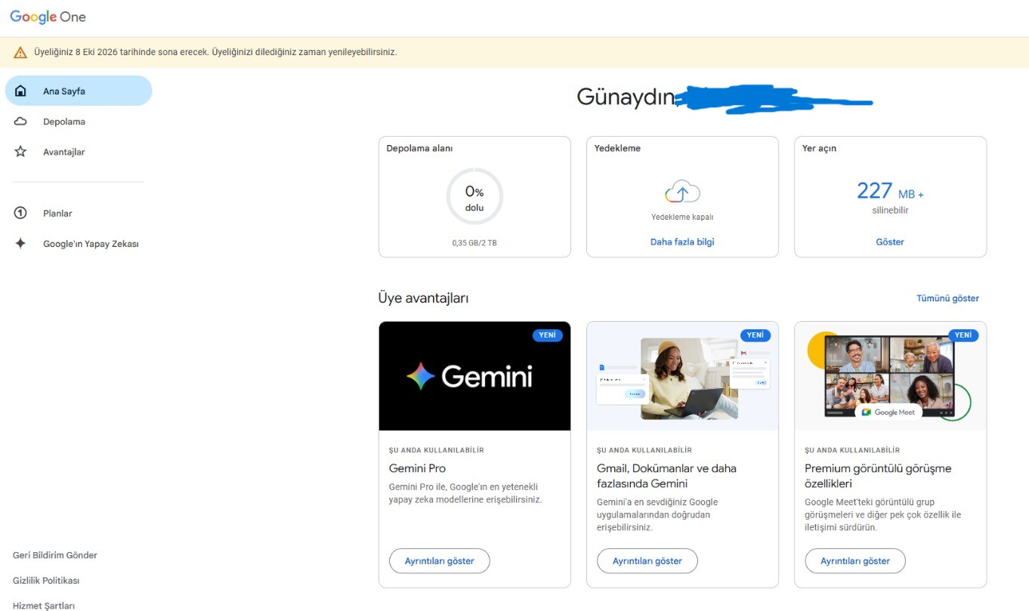The height and width of the screenshot is (611, 1029).
Task: Click the YENİ badge on Google Meet card
Action: point(963,335)
